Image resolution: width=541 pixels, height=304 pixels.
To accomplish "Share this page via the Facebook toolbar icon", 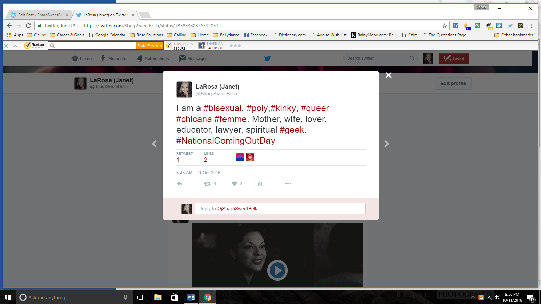I will pos(211,45).
